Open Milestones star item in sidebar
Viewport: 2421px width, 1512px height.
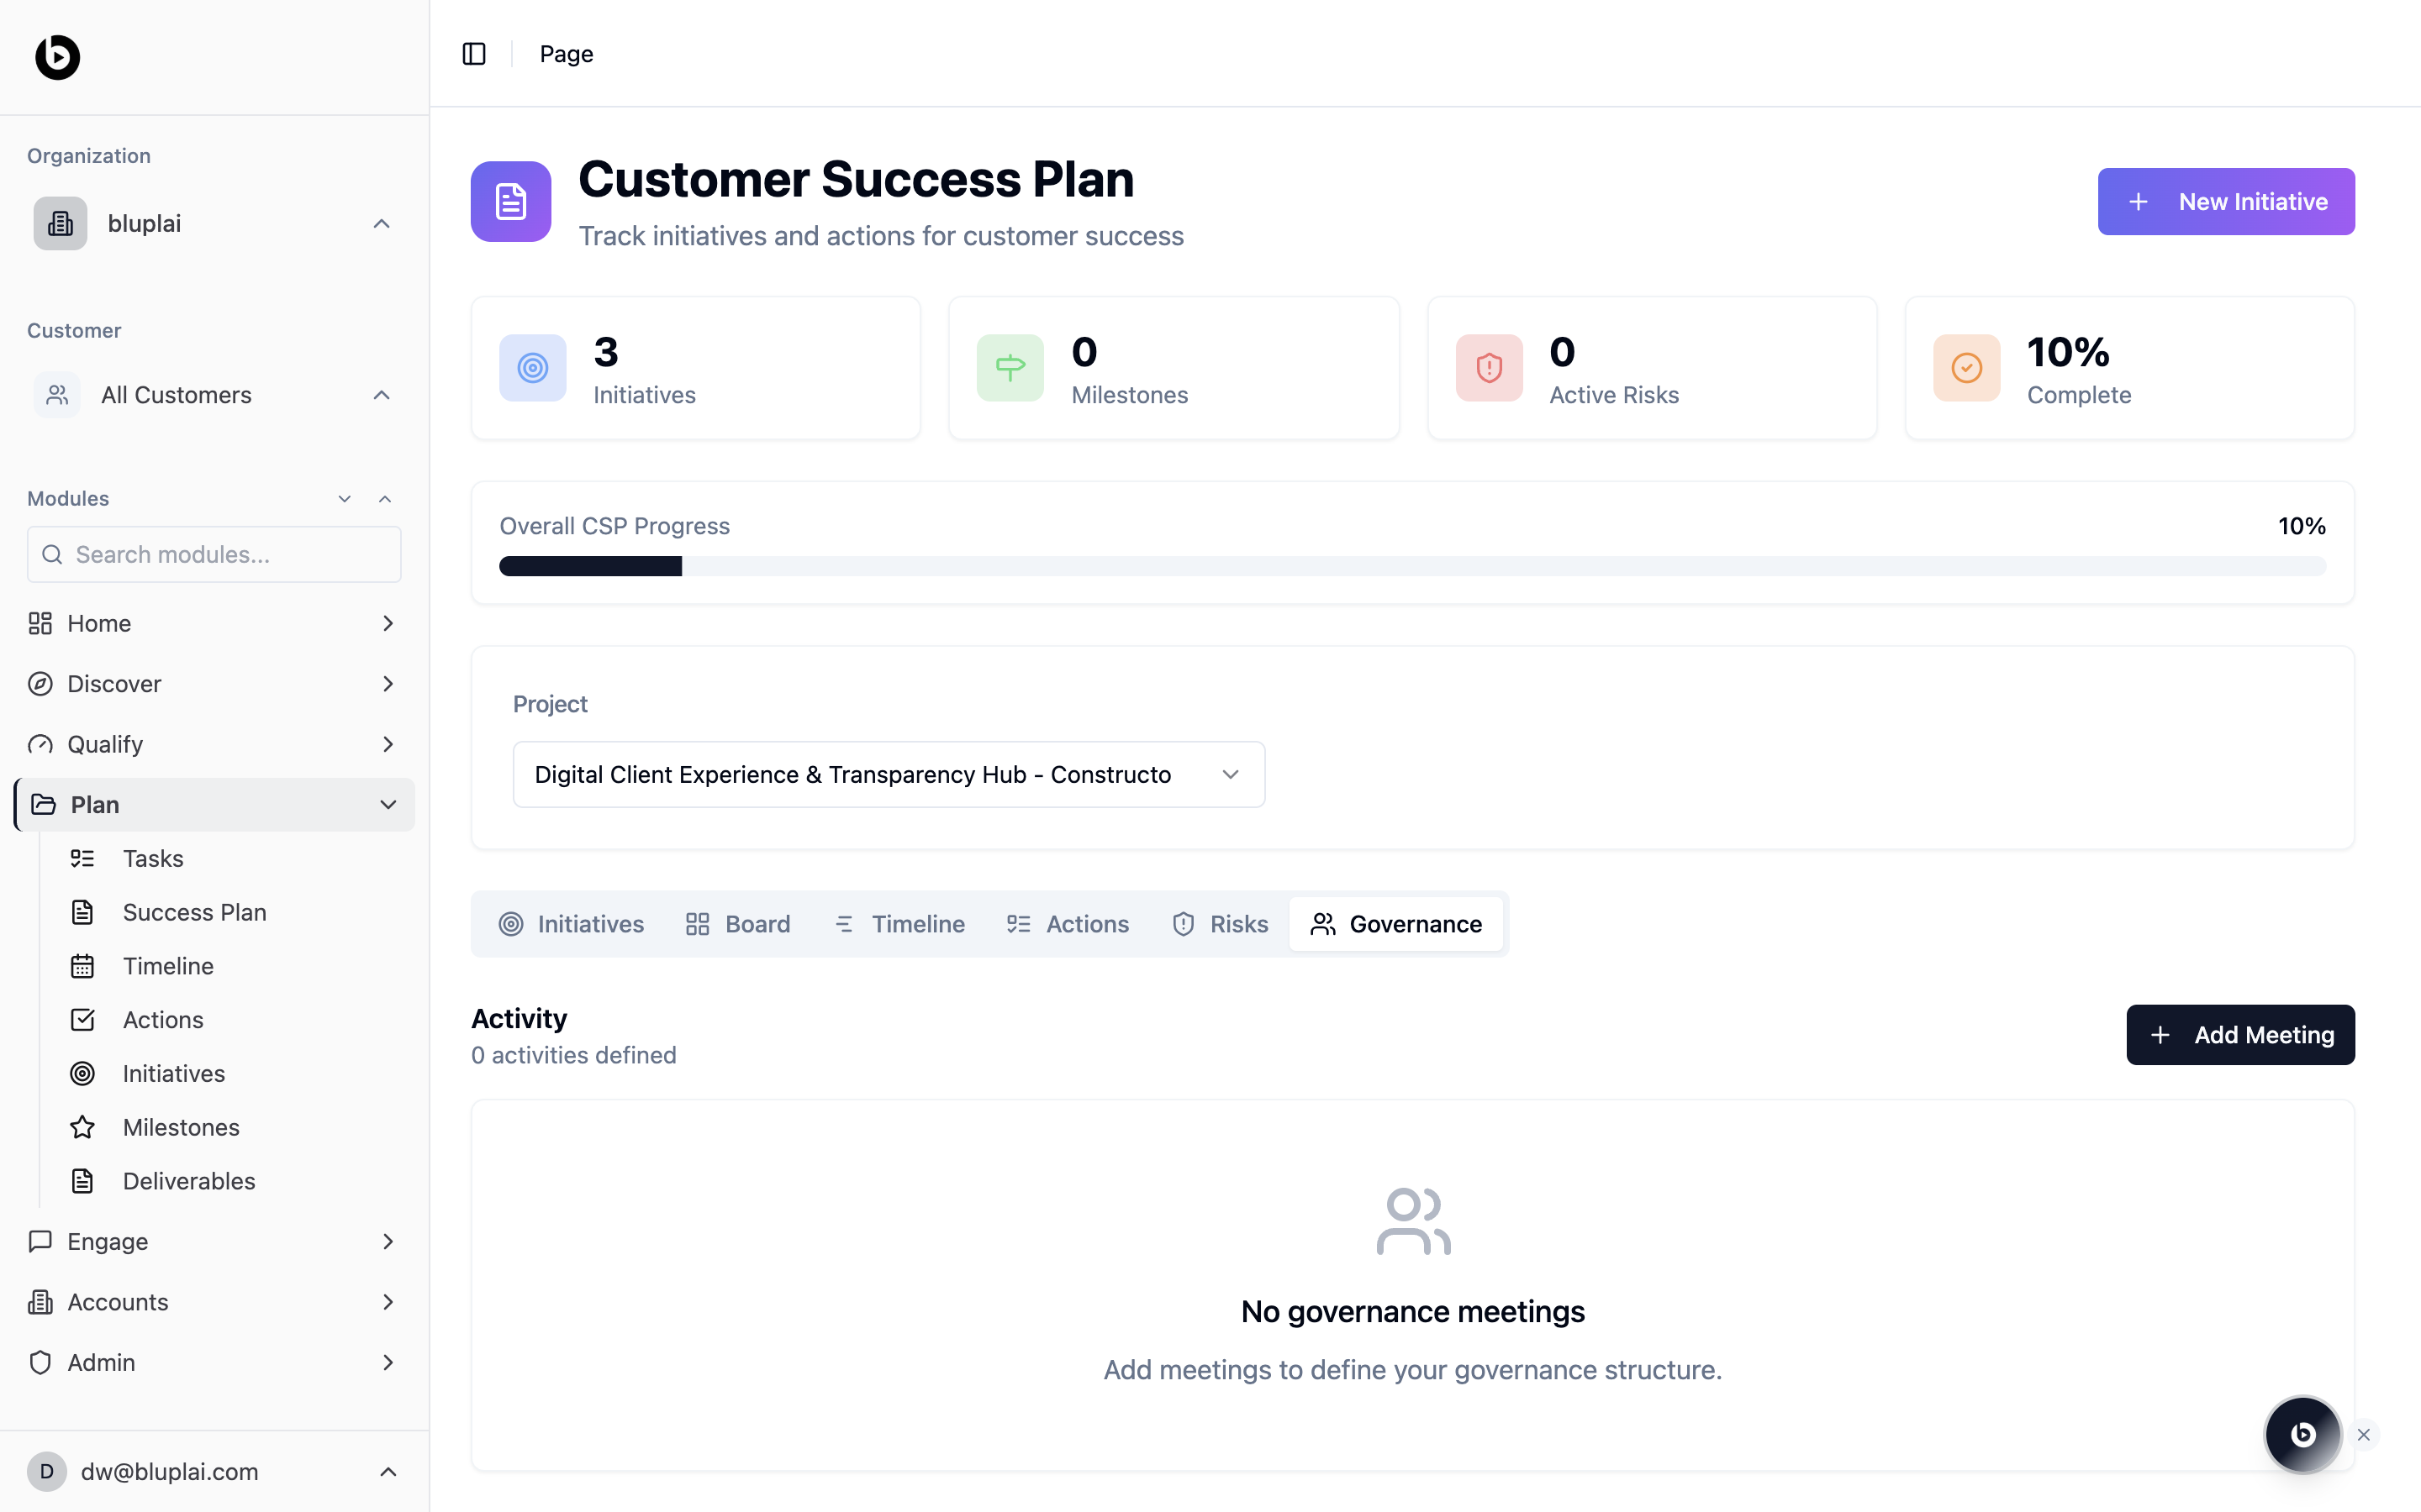(x=180, y=1127)
